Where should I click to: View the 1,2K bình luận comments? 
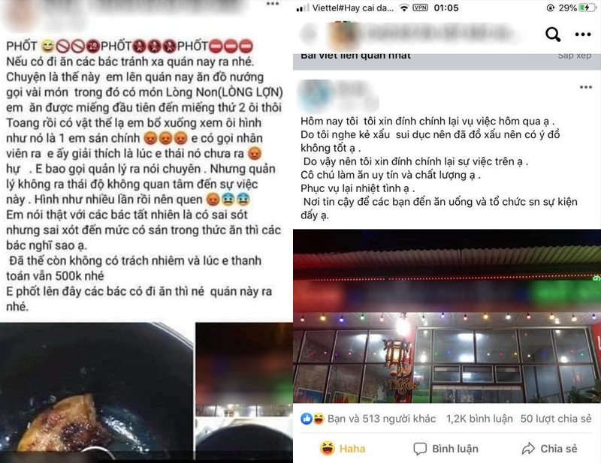coord(479,419)
